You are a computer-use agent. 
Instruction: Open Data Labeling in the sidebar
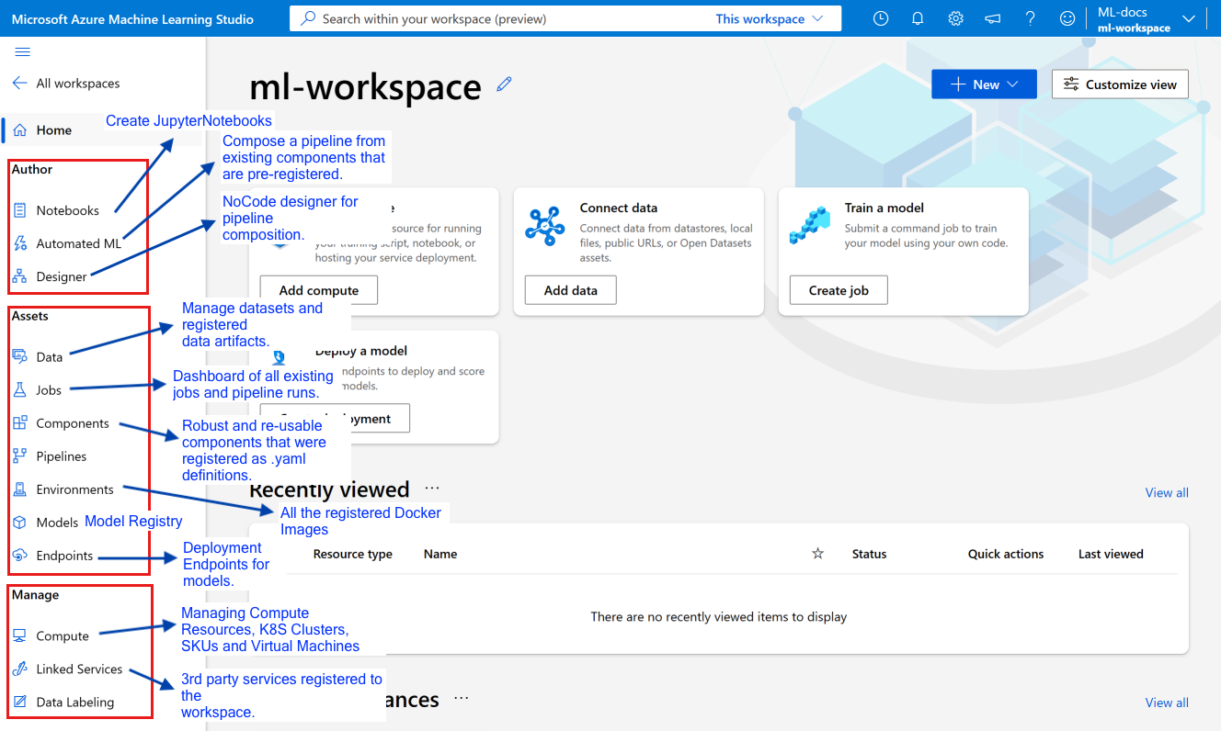coord(75,702)
